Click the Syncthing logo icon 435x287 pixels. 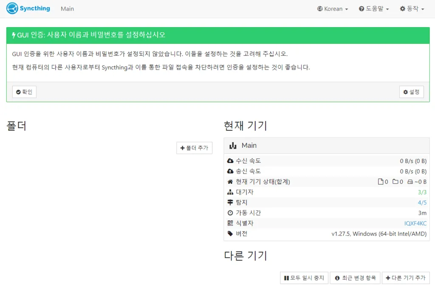(x=12, y=8)
